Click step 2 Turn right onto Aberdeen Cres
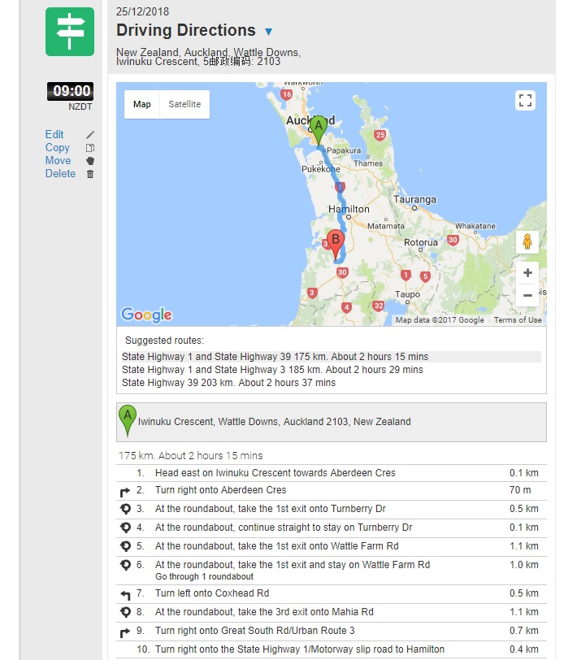The width and height of the screenshot is (577, 660). (332, 490)
